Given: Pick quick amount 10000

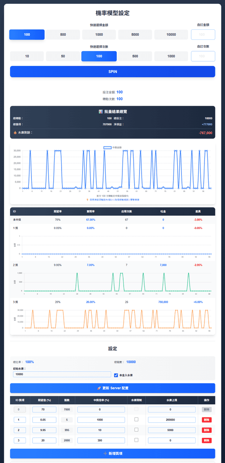Looking at the screenshot, I should [171, 34].
